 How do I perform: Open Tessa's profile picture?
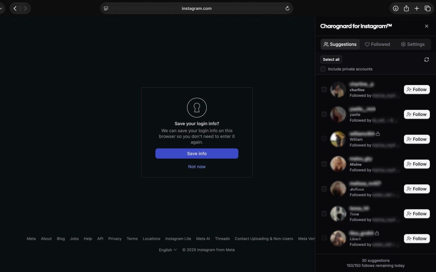pyautogui.click(x=338, y=214)
